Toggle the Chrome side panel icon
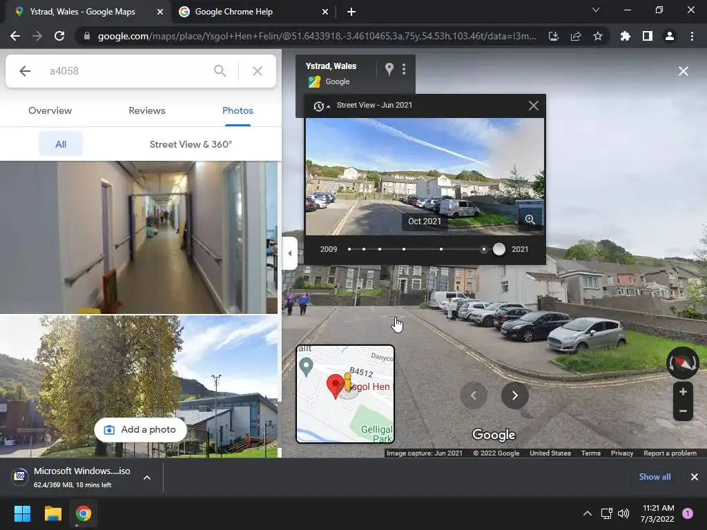Image resolution: width=707 pixels, height=530 pixels. [x=648, y=36]
